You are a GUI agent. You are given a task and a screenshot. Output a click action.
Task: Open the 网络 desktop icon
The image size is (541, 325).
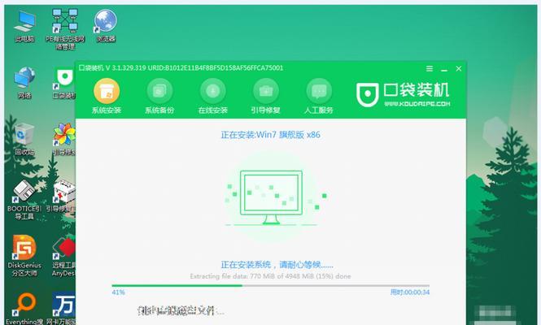pyautogui.click(x=24, y=83)
